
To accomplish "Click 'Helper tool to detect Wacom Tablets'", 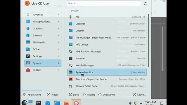I will coord(128,86).
